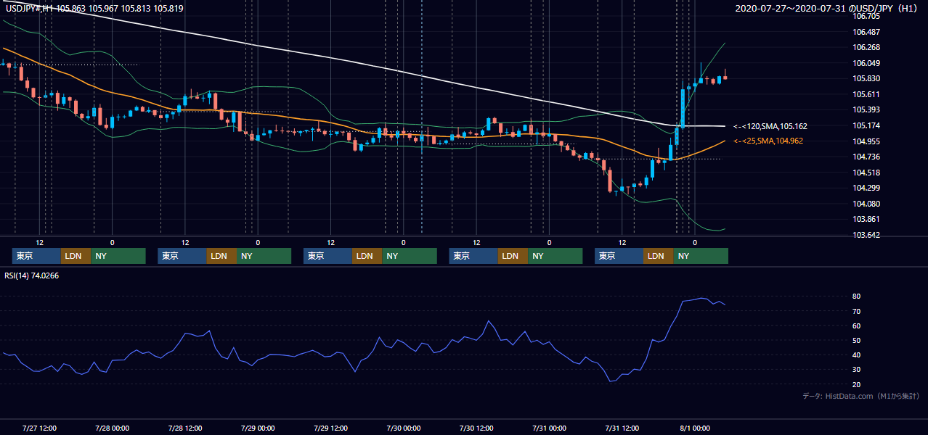928x435 pixels.
Task: Click the 105.611 price axis label
Action: [x=866, y=94]
